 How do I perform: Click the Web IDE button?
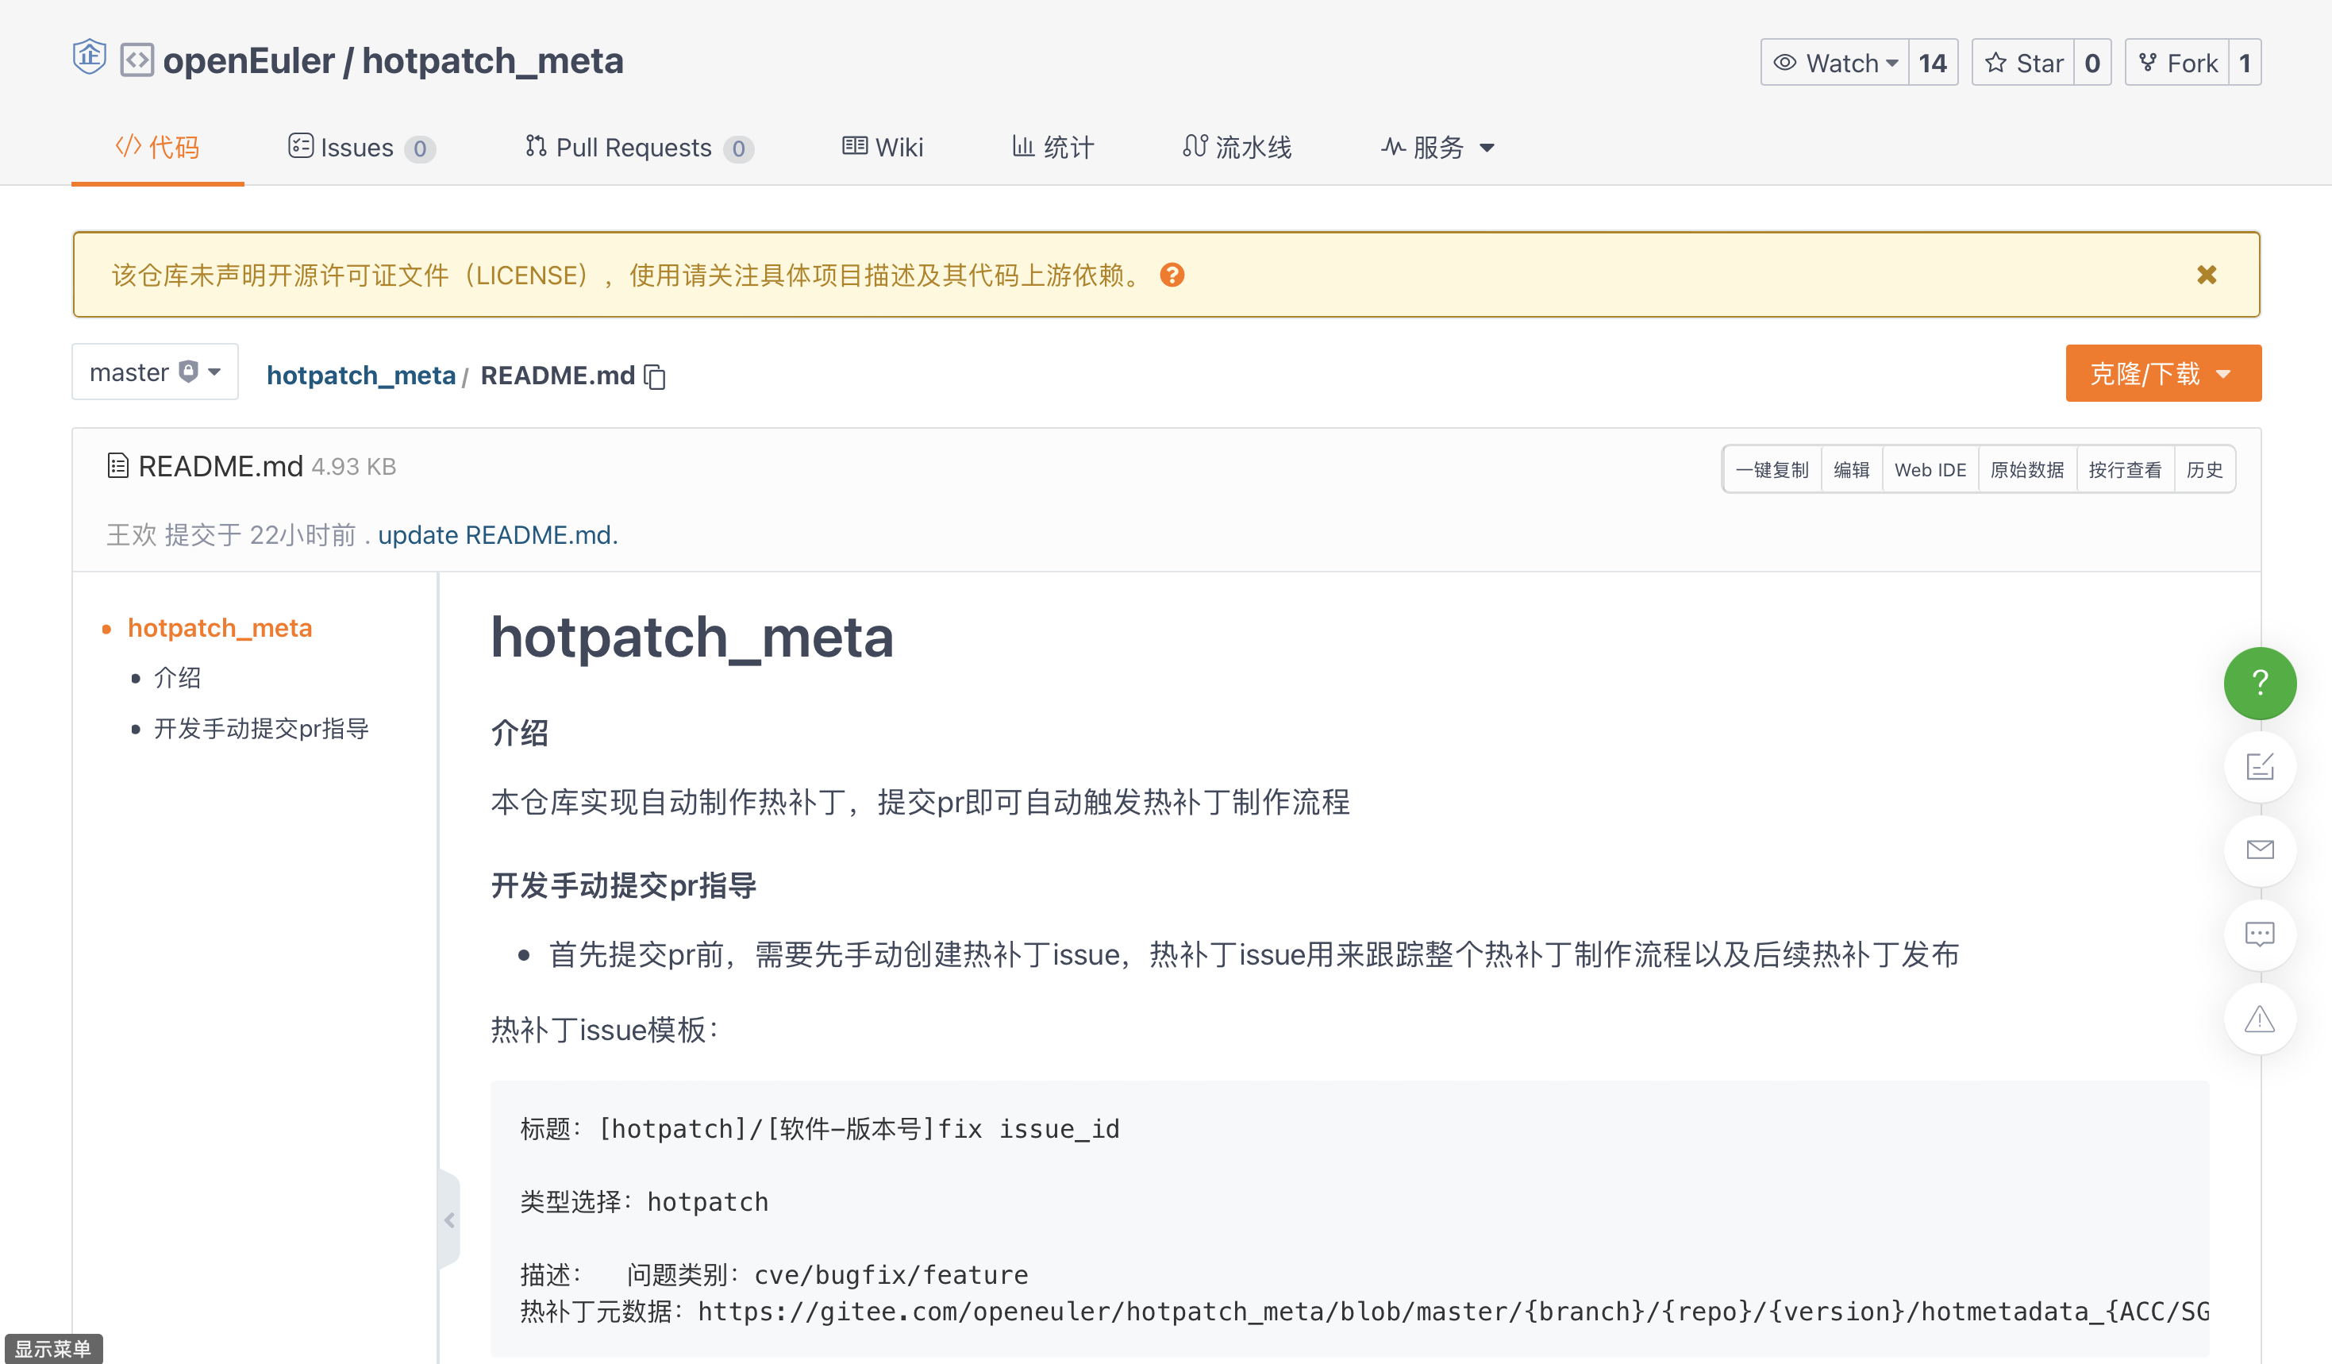click(x=1930, y=470)
